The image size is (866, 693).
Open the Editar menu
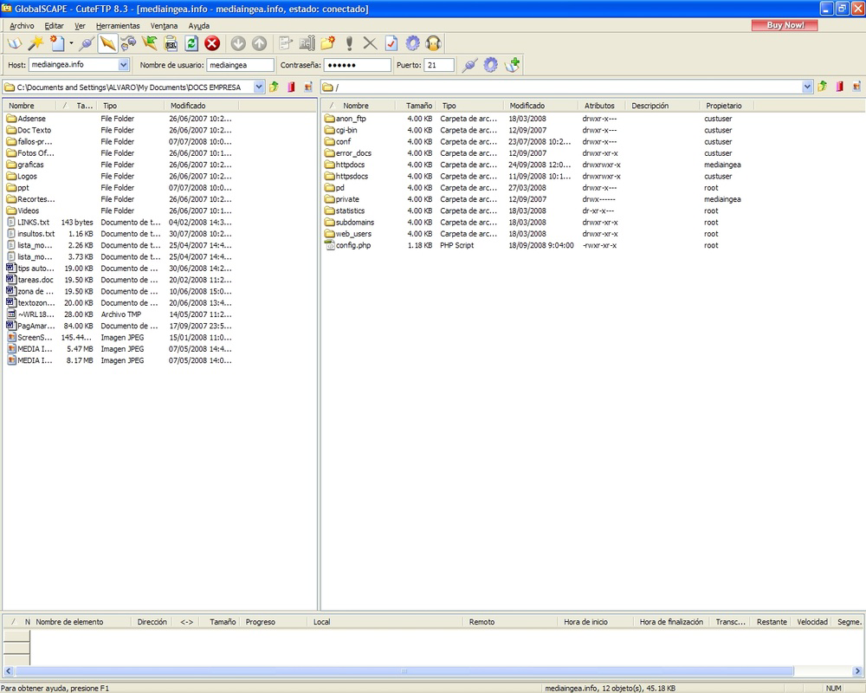(x=54, y=25)
